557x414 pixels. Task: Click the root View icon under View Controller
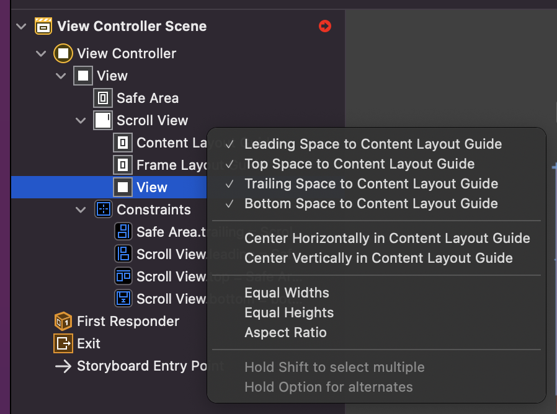(83, 76)
